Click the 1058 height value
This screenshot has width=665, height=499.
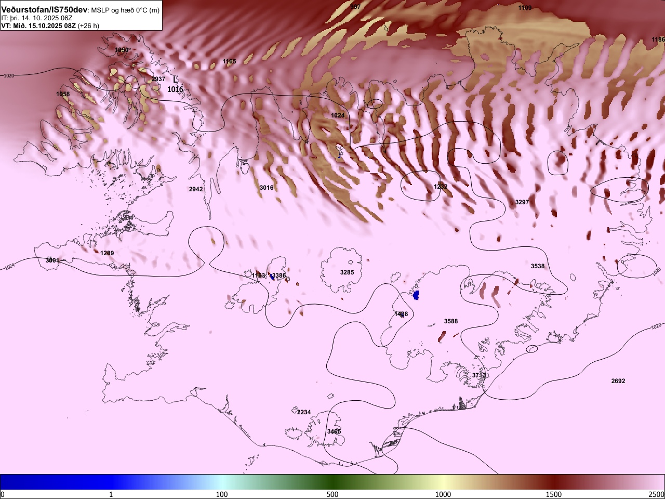click(63, 94)
